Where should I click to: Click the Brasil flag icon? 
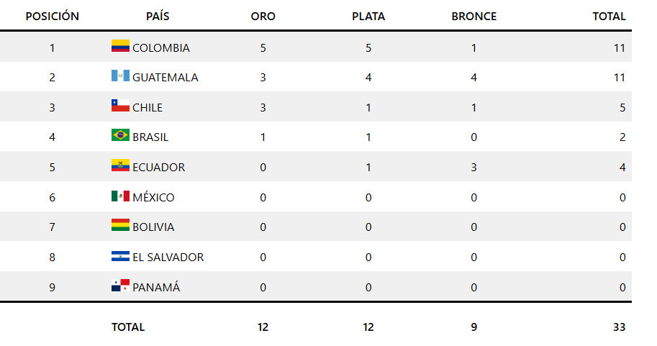pos(120,136)
